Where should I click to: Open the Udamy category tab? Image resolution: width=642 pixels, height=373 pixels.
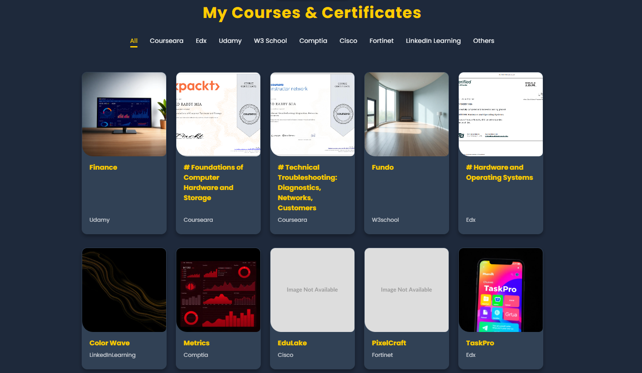230,41
